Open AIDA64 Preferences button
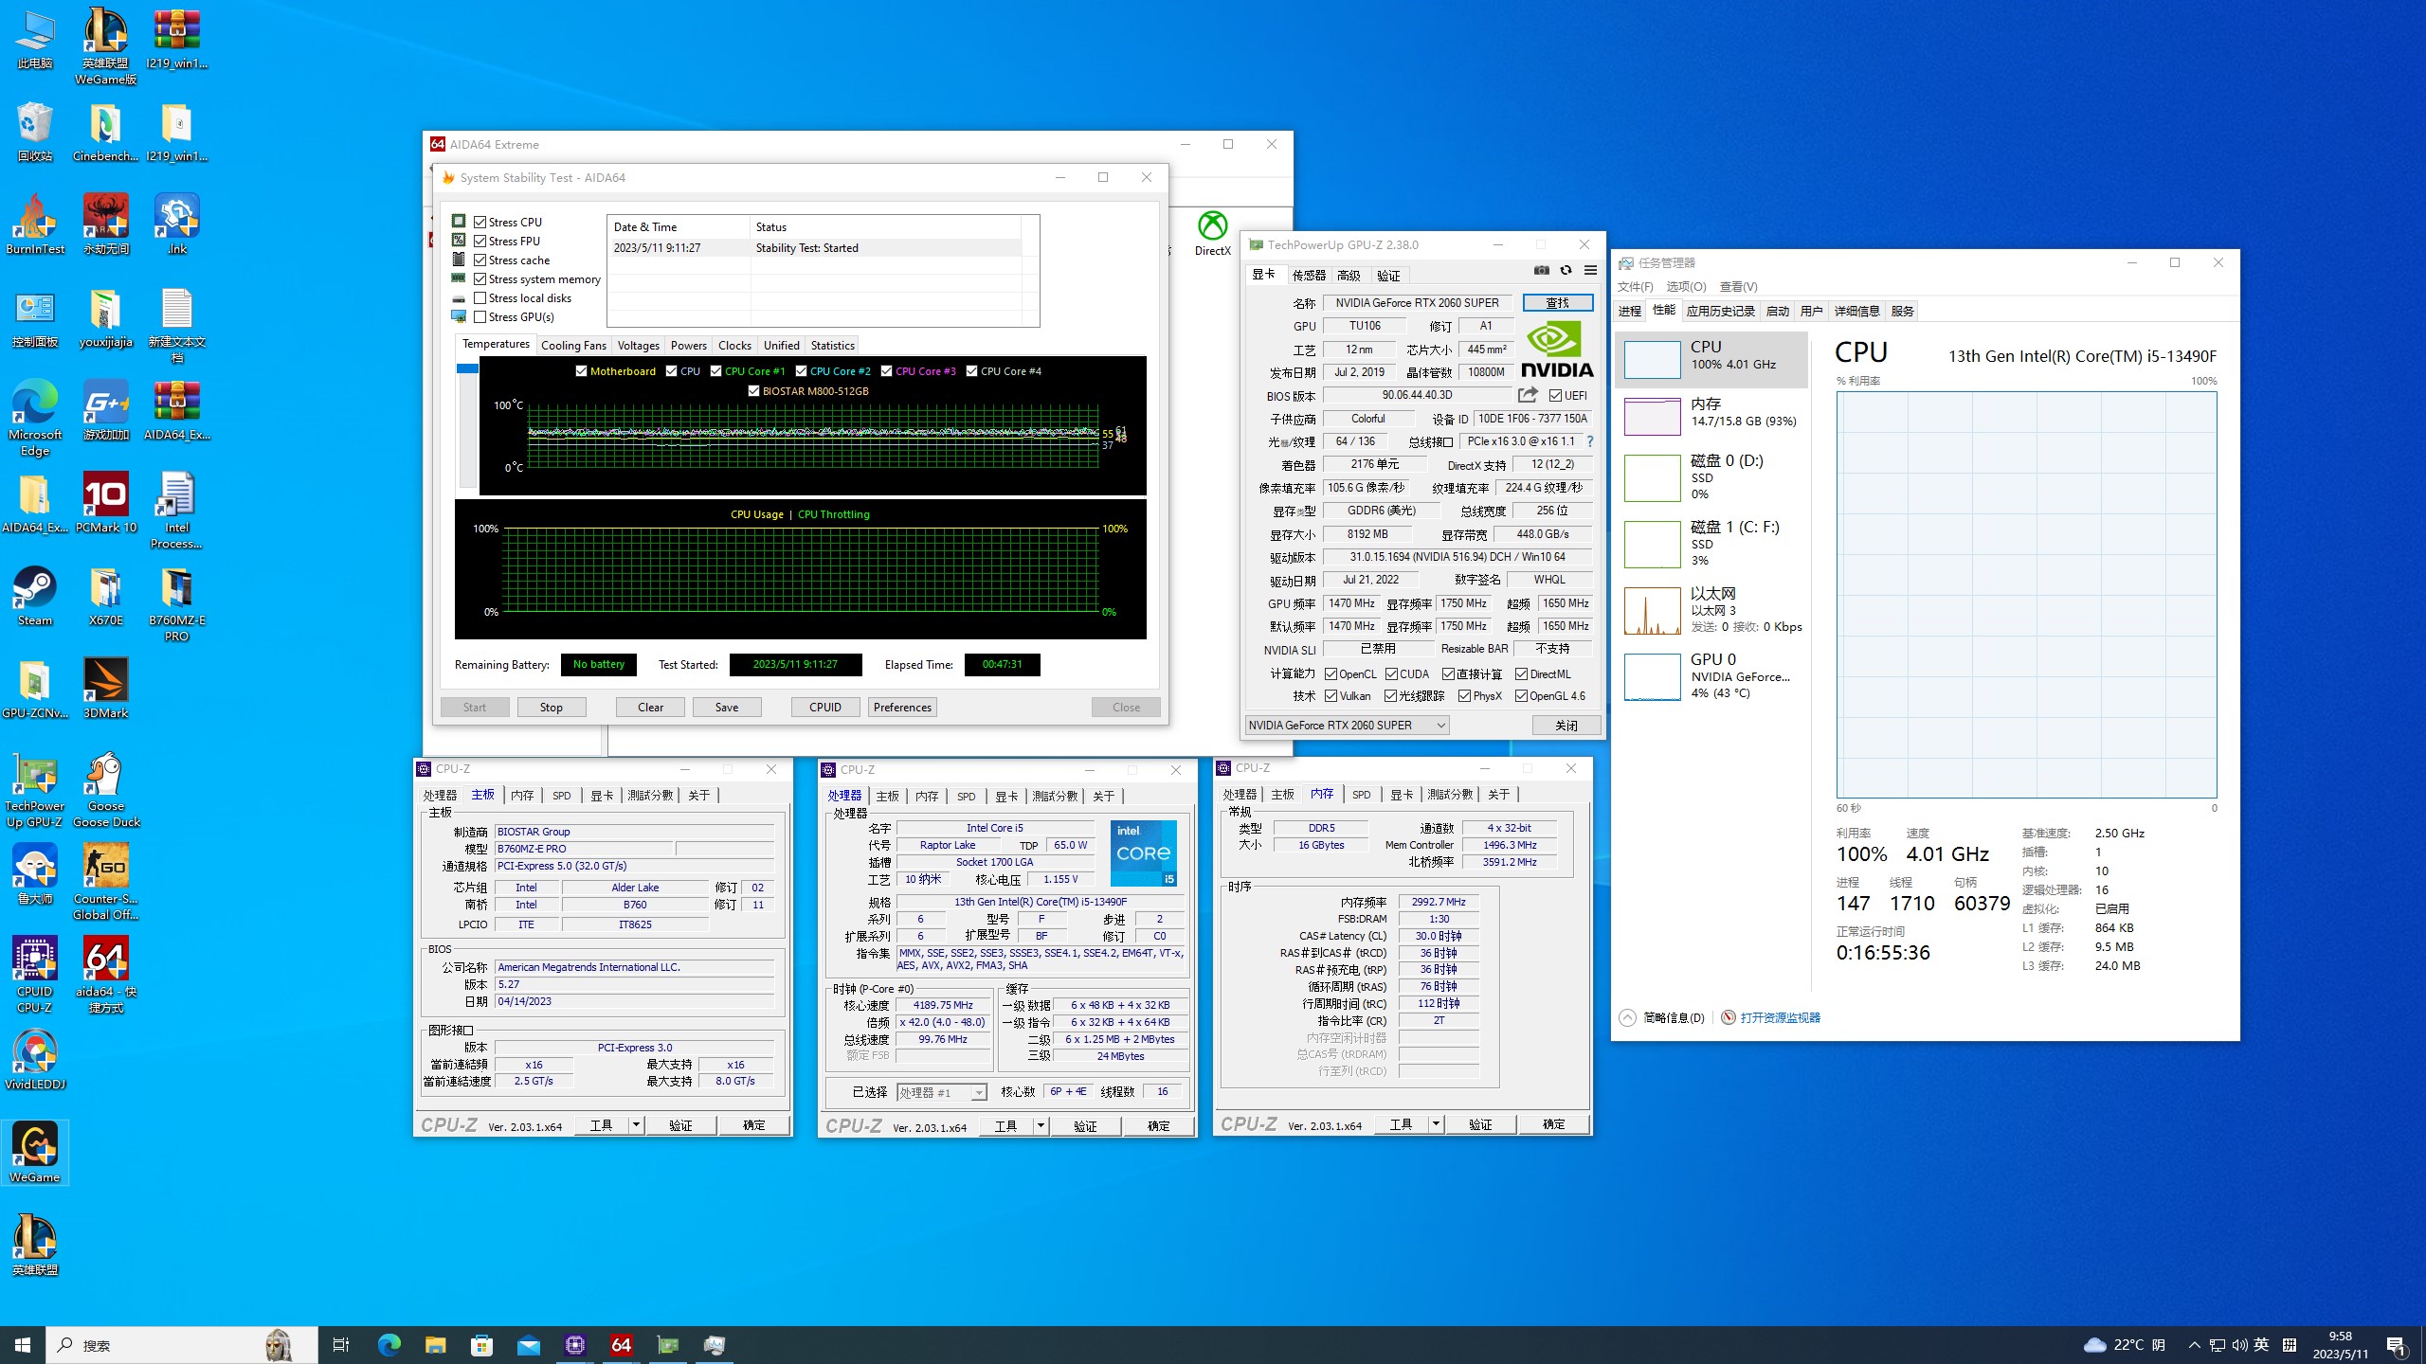This screenshot has height=1364, width=2426. 902,708
